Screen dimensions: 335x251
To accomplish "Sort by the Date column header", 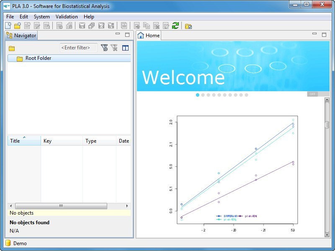I will (124, 141).
